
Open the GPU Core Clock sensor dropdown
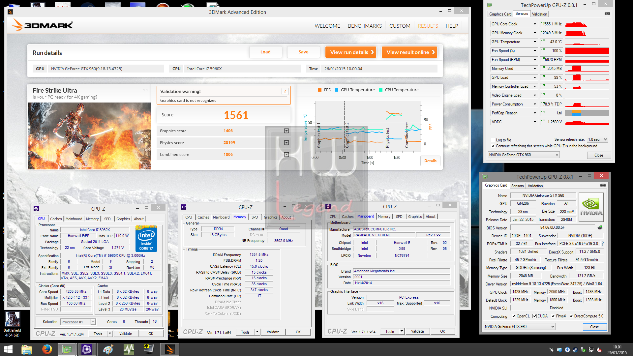[x=535, y=24]
